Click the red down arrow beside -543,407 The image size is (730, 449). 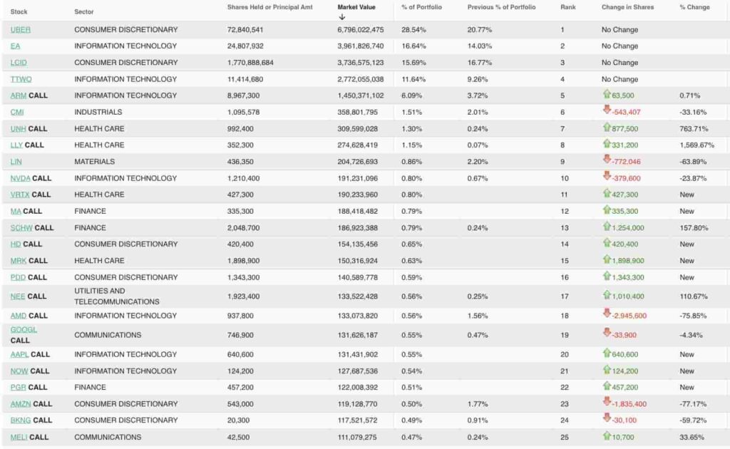pyautogui.click(x=606, y=110)
